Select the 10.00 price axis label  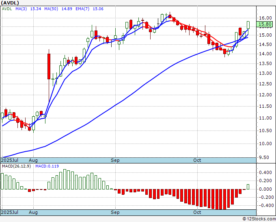(265, 144)
